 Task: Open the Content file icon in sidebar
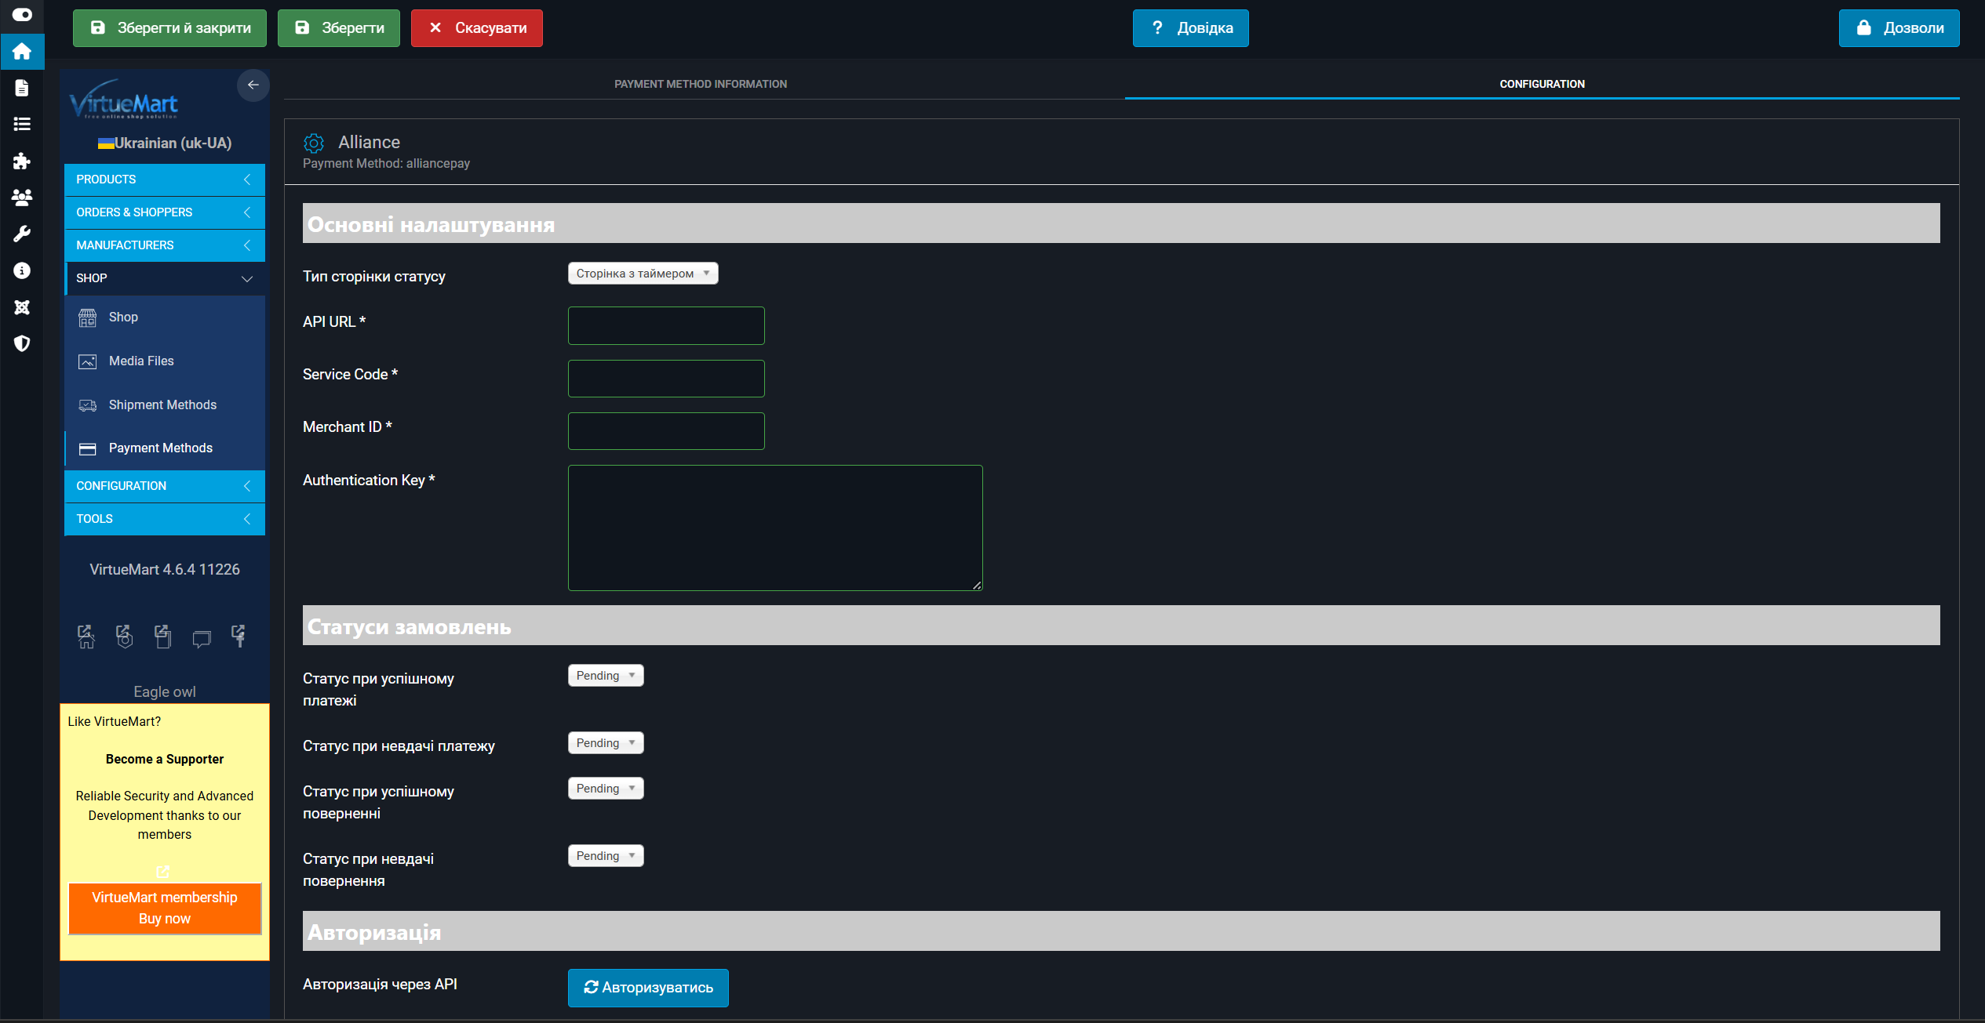click(x=22, y=88)
